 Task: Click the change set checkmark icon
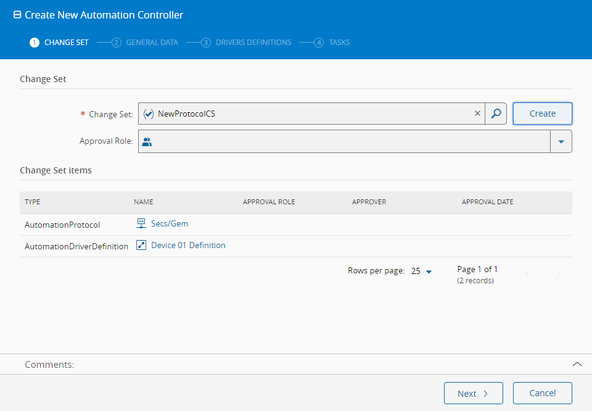(x=148, y=114)
